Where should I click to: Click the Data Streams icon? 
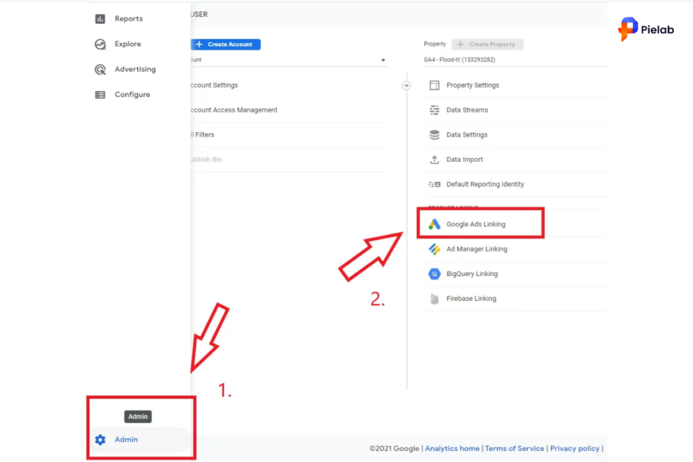point(434,110)
